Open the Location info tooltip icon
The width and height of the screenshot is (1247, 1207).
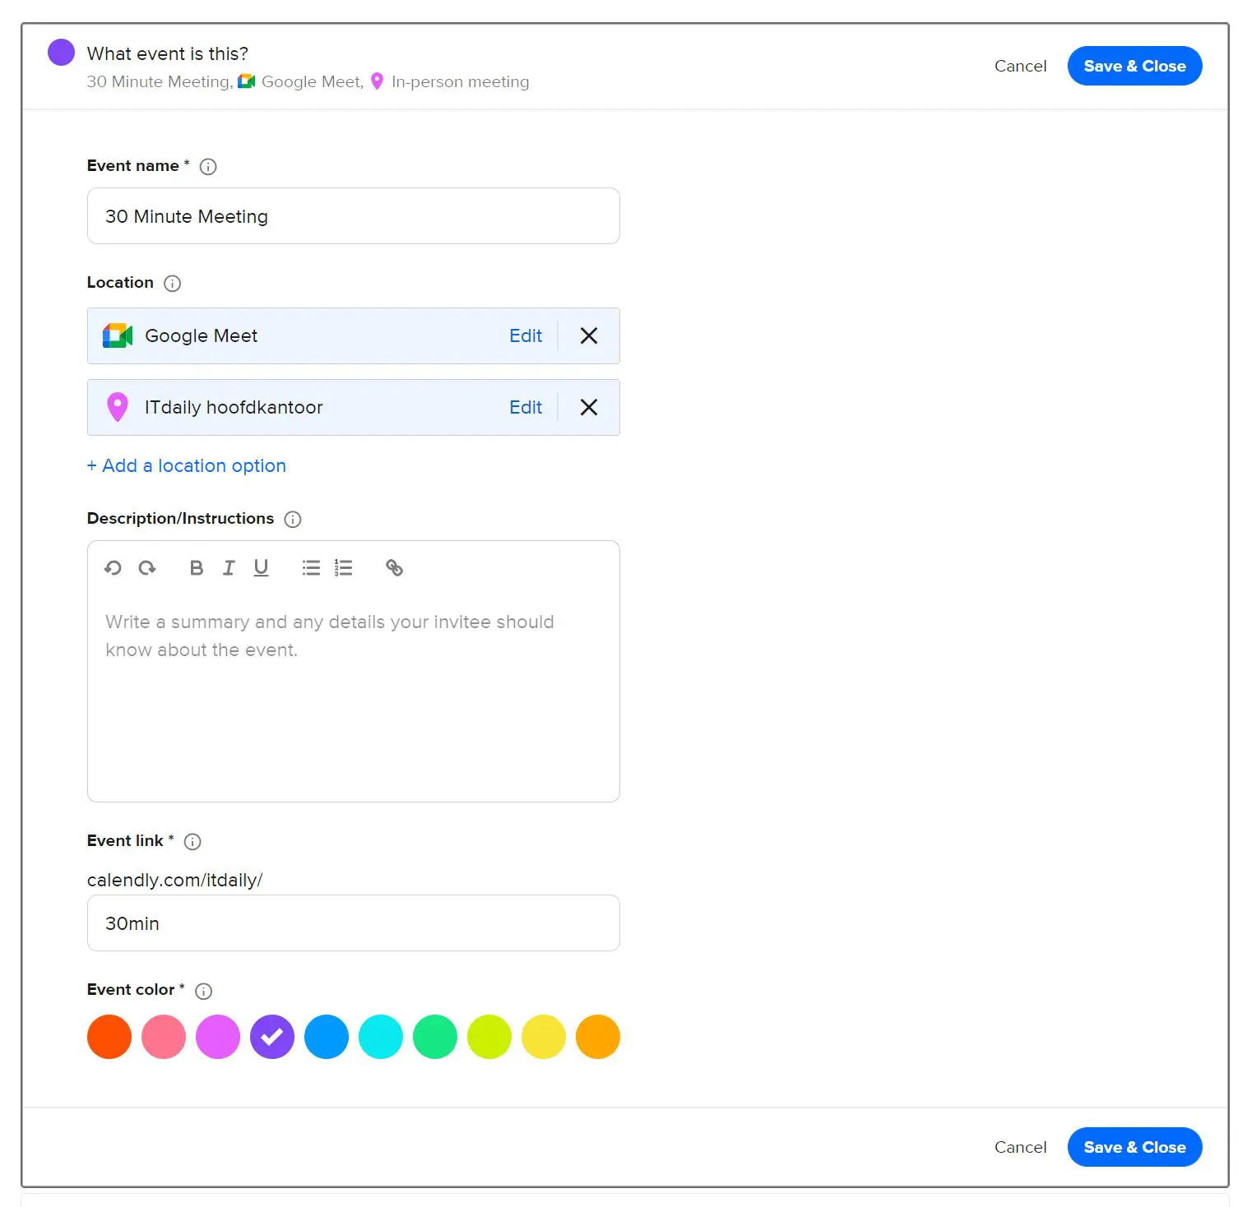pos(172,283)
